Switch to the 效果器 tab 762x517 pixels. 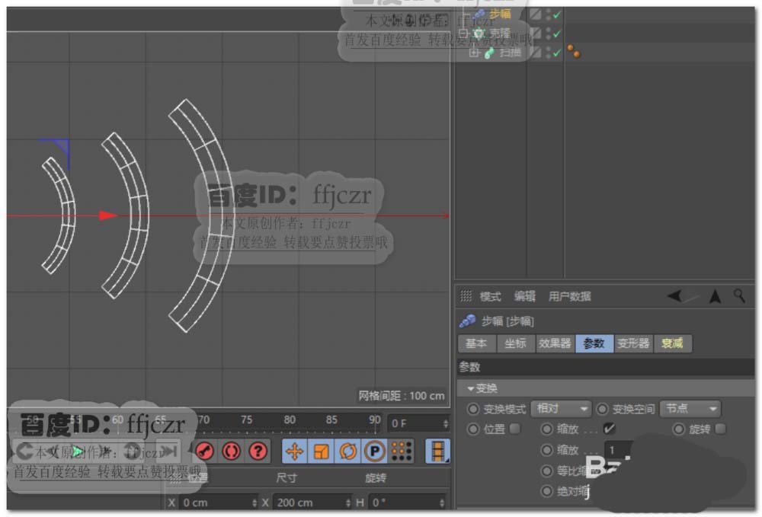555,343
